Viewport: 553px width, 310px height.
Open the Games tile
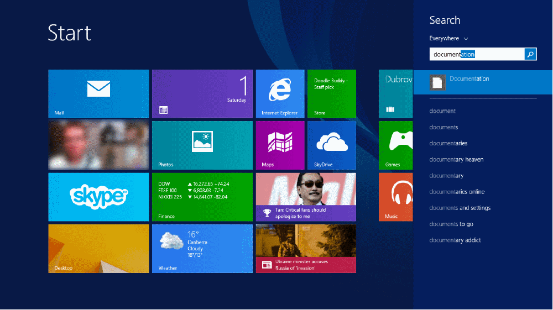coord(396,145)
